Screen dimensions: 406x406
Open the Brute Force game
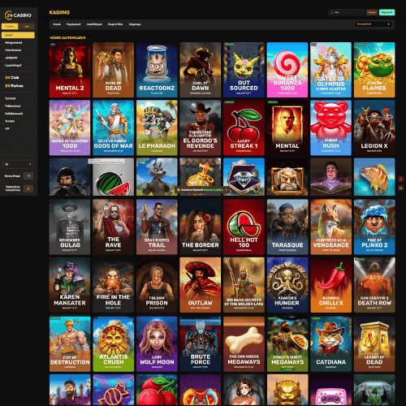point(201,344)
